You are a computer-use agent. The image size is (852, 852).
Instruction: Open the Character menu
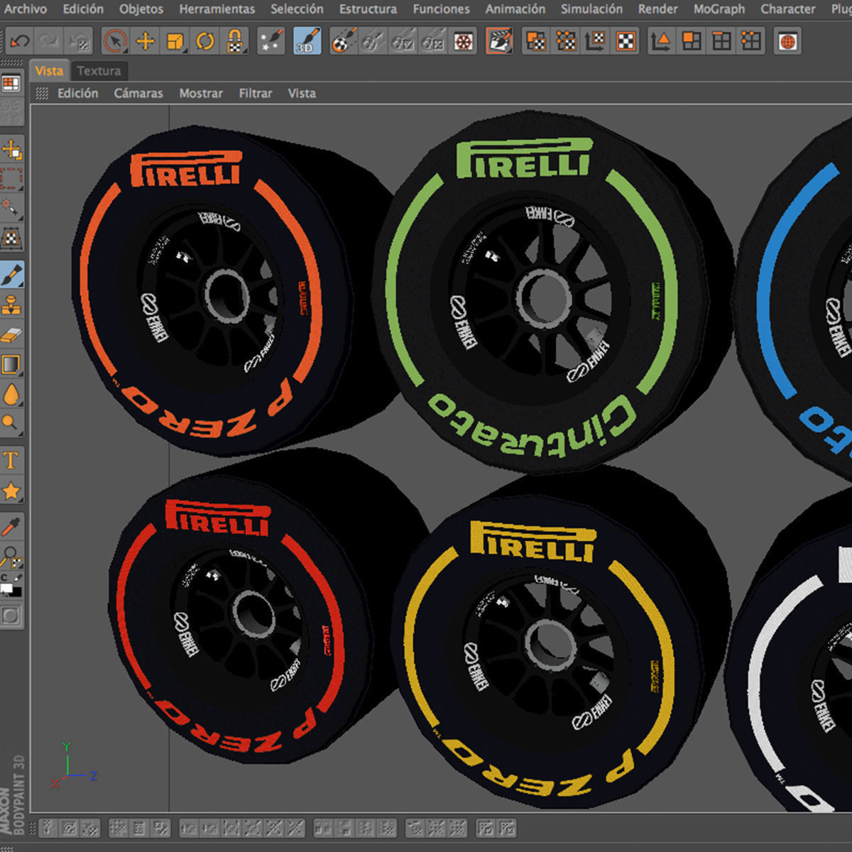point(788,9)
